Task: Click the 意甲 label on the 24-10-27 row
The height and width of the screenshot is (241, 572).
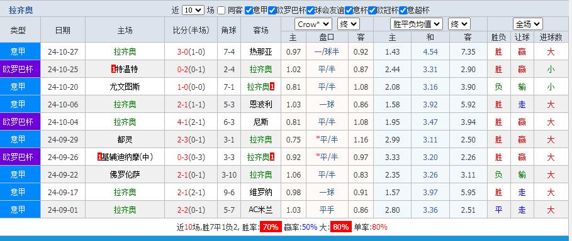Action: (18, 51)
